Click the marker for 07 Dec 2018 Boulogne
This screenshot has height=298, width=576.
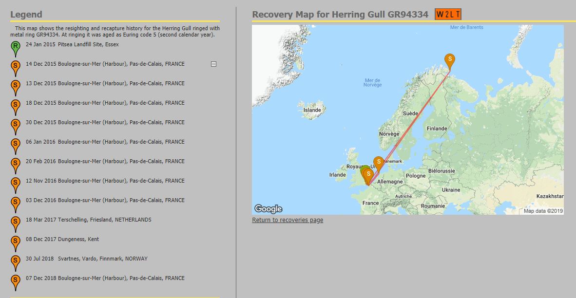[x=16, y=280]
